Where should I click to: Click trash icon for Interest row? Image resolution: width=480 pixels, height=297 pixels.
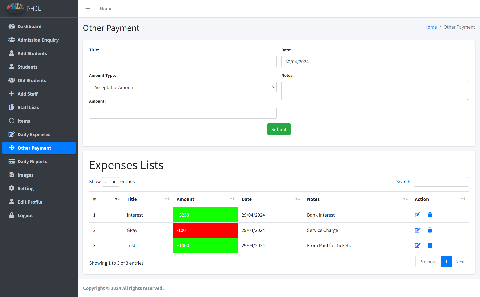[x=430, y=215]
